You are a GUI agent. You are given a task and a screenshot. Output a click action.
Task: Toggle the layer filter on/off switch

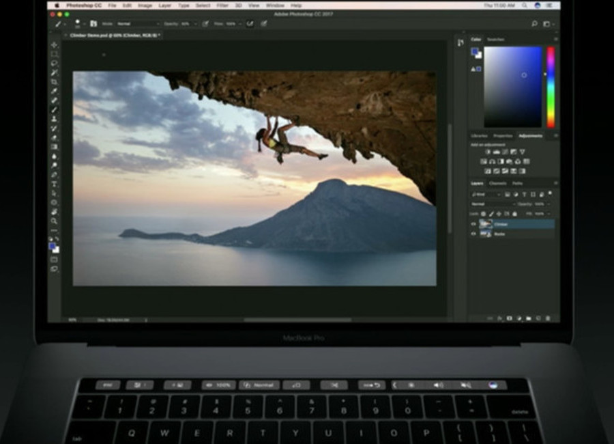(550, 193)
